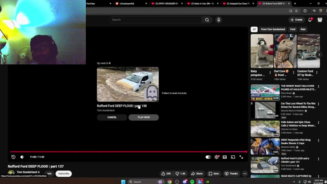
Task: Open Discord from the taskbar
Action: click(185, 182)
